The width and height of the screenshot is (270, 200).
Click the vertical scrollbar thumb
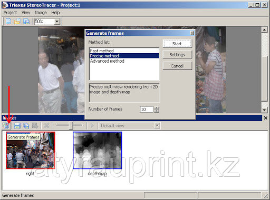[264, 78]
